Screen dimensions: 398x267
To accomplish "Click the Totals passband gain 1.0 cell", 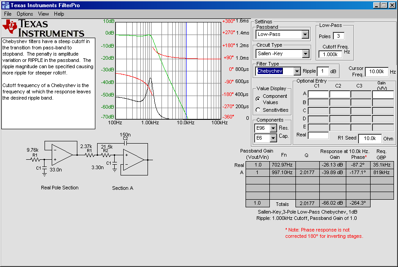I will tap(257, 203).
